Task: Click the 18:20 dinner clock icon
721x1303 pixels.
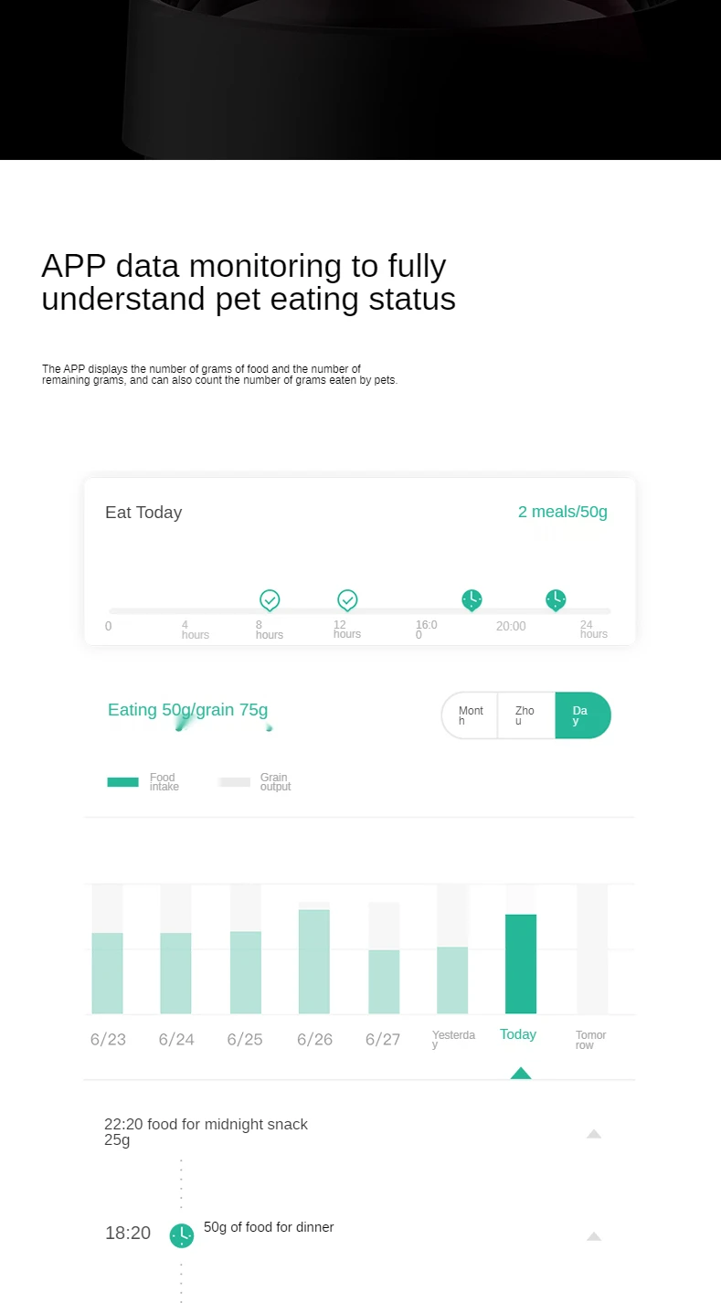Action: (182, 1235)
